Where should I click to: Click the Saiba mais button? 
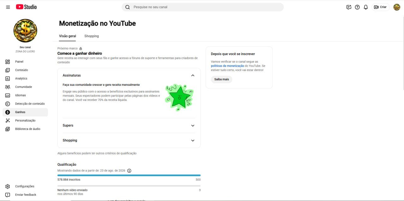[x=222, y=79]
